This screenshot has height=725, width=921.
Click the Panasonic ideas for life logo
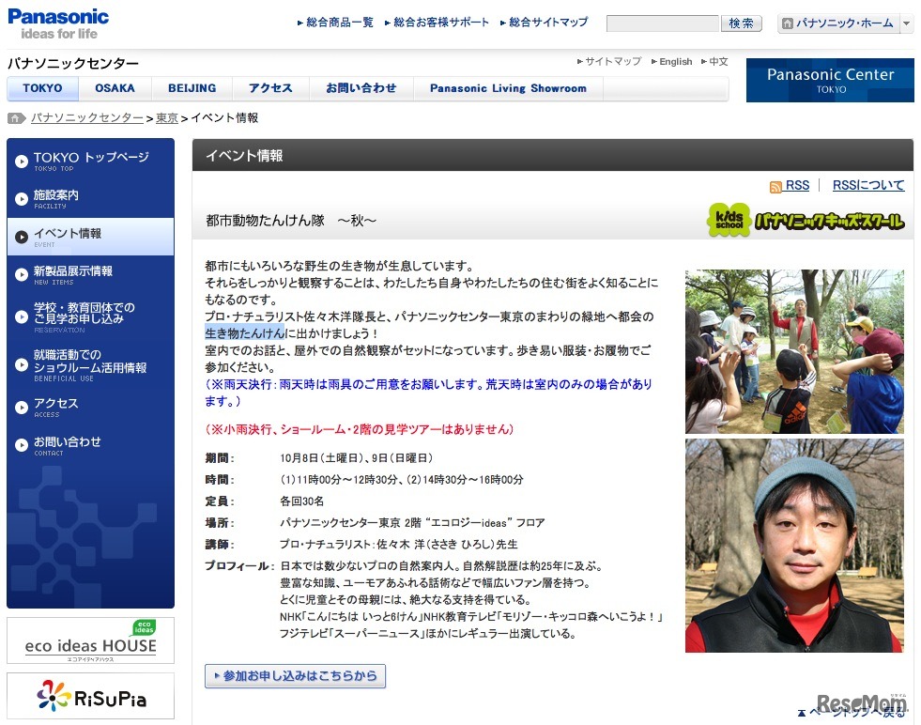[x=58, y=23]
